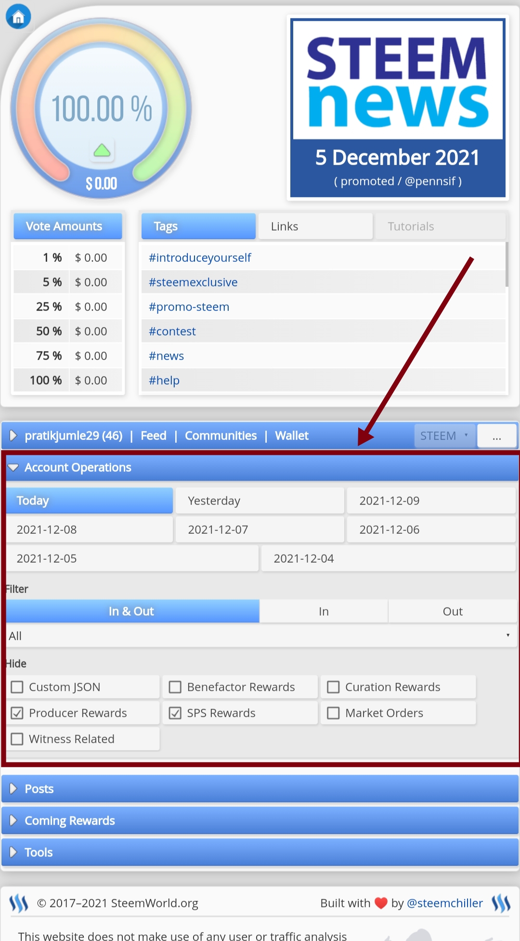Hide Custom JSON operations
This screenshot has width=520, height=941.
pyautogui.click(x=17, y=687)
